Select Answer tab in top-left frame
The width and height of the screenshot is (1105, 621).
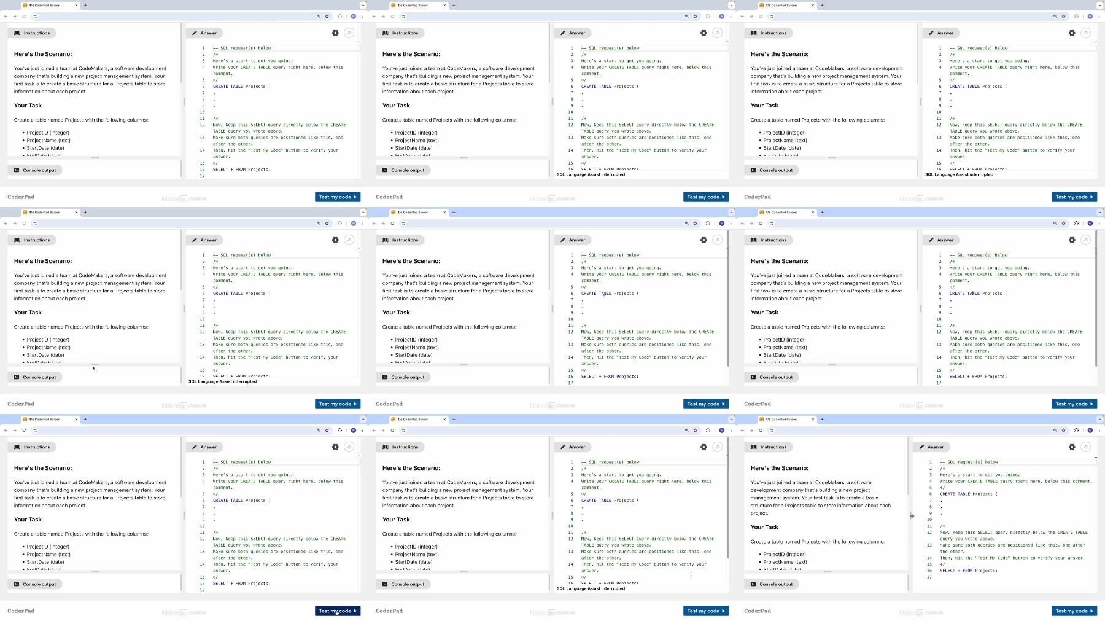[204, 33]
